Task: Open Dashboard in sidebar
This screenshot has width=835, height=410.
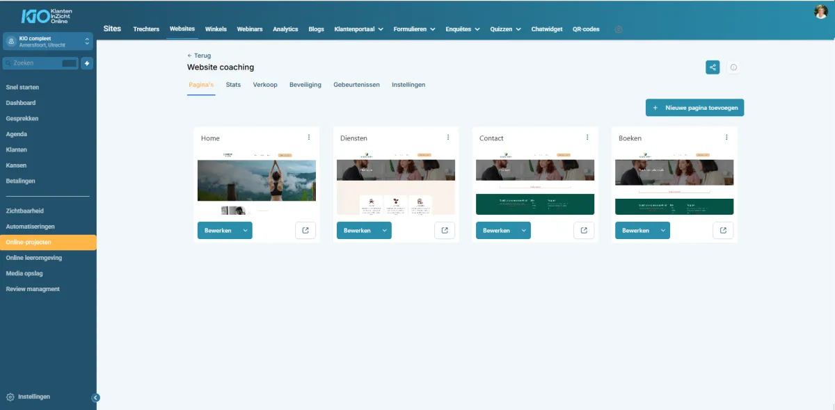Action: 21,103
